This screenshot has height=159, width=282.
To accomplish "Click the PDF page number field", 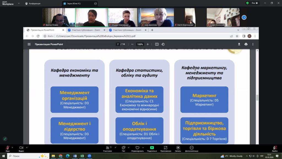I will (x=118, y=44).
